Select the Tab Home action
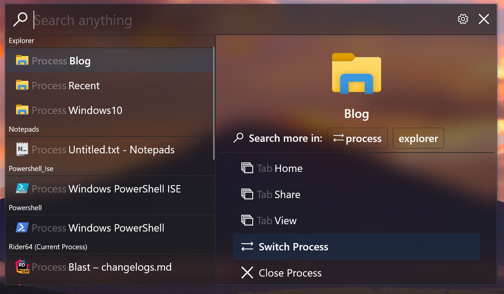The image size is (504, 294). 279,168
